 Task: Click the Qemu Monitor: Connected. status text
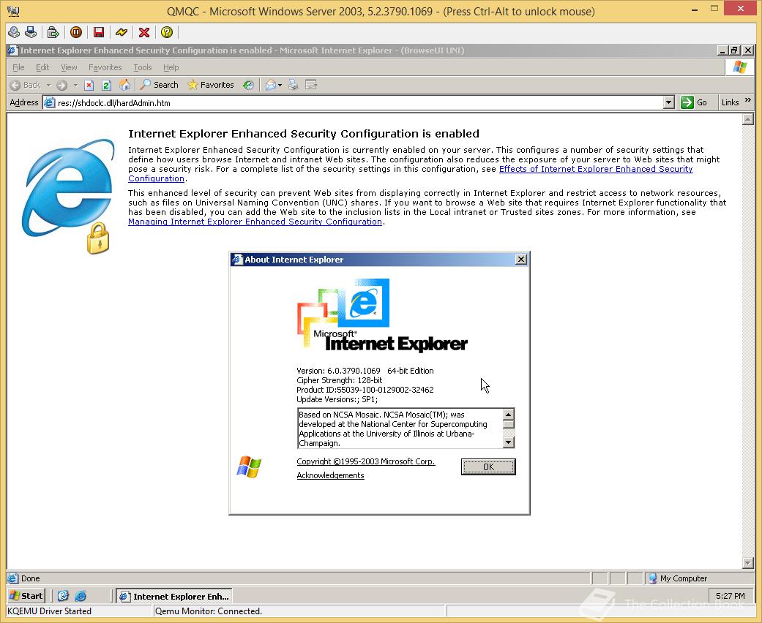[x=209, y=611]
